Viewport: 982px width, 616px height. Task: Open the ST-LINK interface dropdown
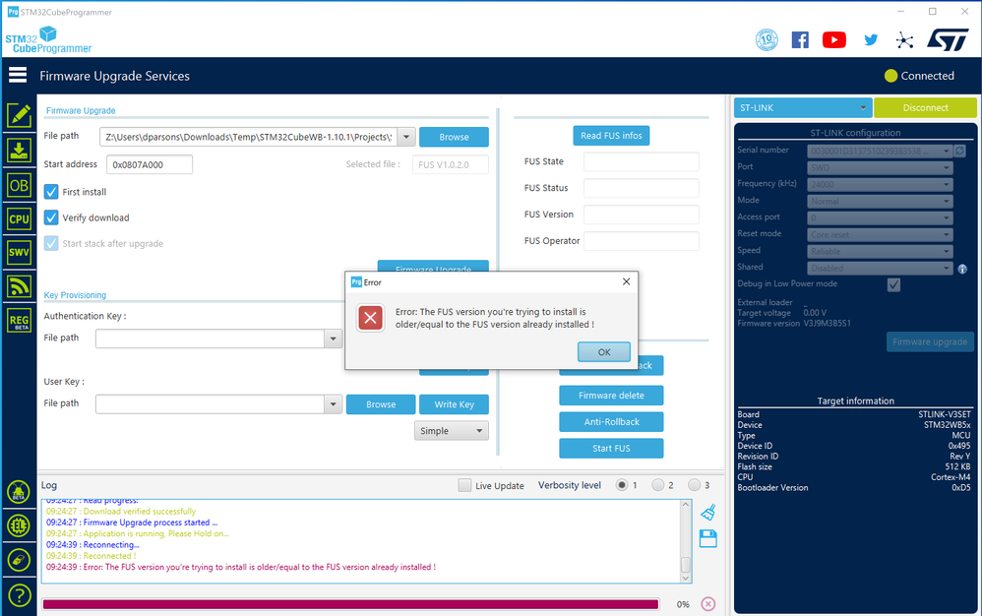click(x=803, y=107)
